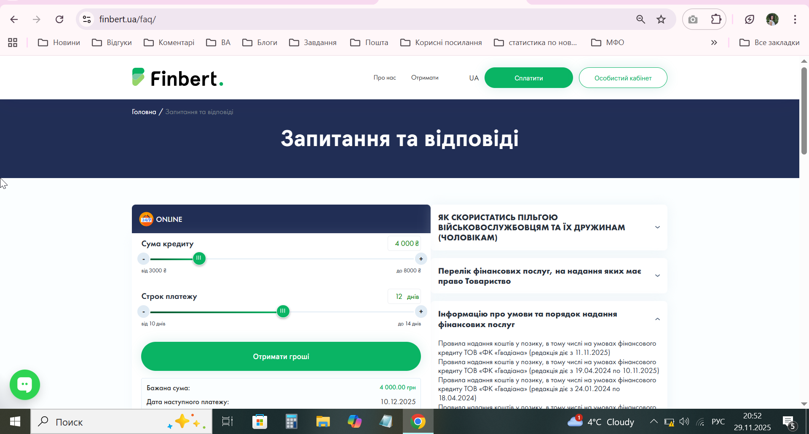This screenshot has width=809, height=434.
Task: Increase loan amount with plus button
Action: 421,259
